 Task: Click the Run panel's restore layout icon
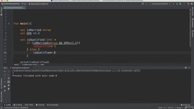(x=5, y=86)
